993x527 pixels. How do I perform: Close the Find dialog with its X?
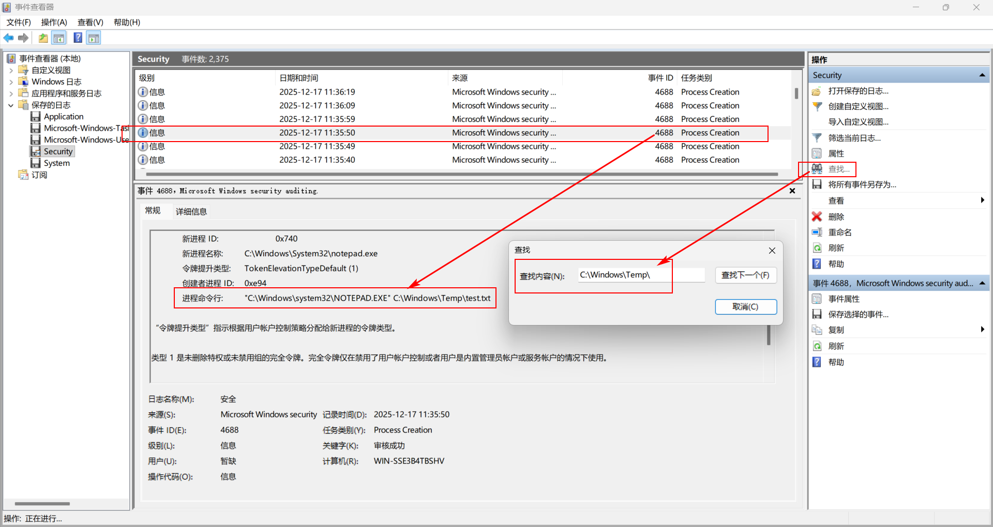(x=772, y=251)
